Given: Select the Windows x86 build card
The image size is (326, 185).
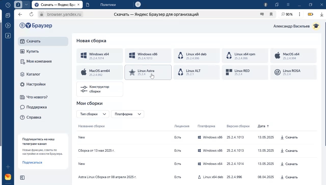Looking at the screenshot, I should click(x=148, y=56).
